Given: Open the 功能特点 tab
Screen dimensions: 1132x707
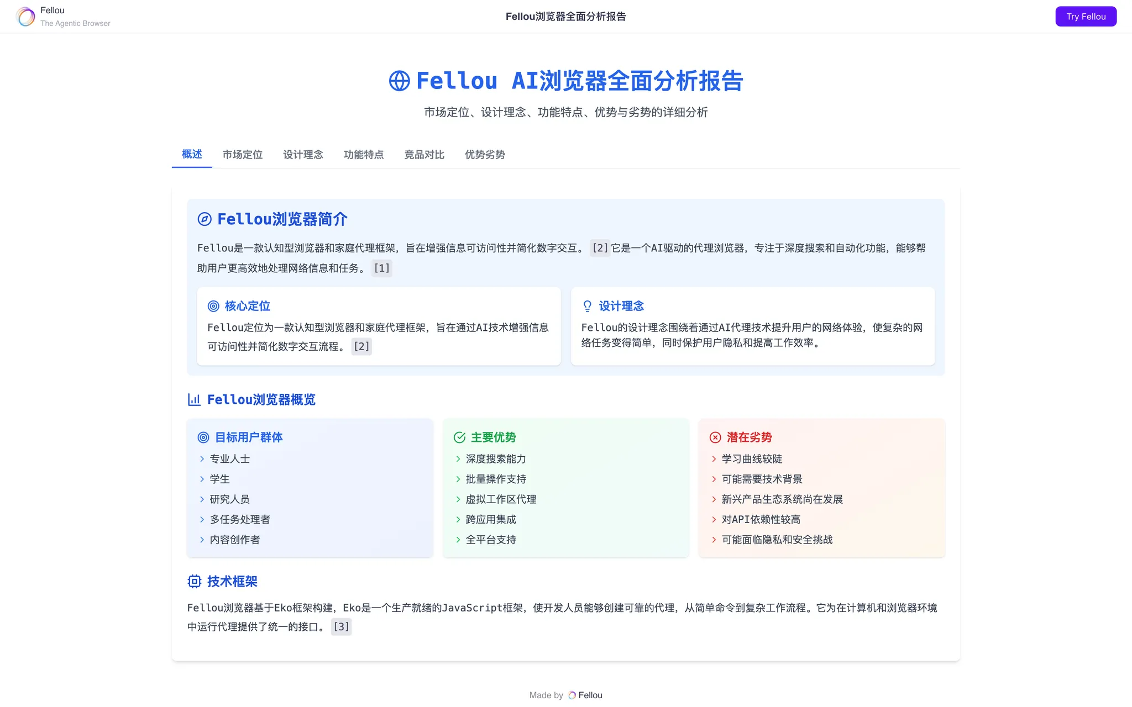Looking at the screenshot, I should (x=363, y=155).
